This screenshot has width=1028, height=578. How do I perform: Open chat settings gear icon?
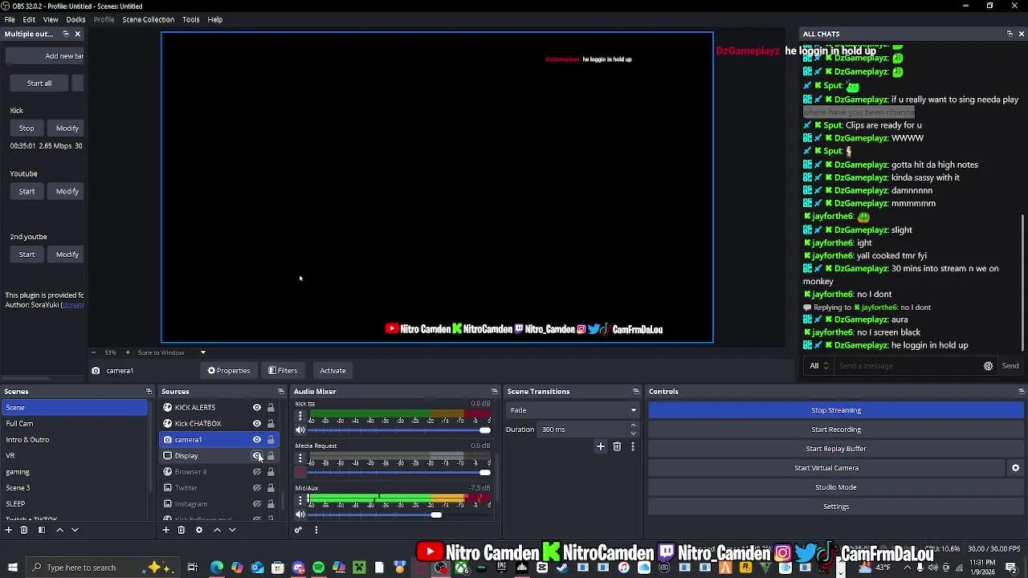pyautogui.click(x=989, y=366)
